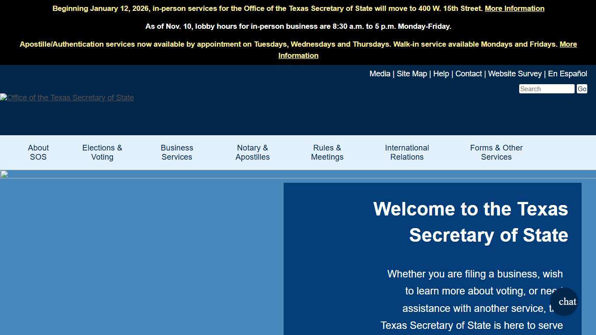The width and height of the screenshot is (596, 335).
Task: Open the Media page
Action: pos(379,74)
